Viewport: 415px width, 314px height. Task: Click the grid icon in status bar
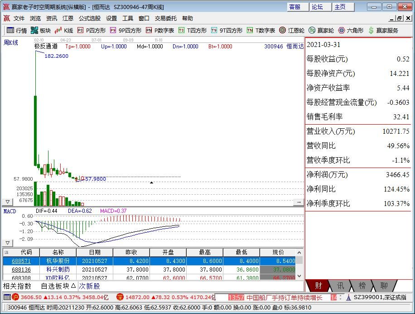(7, 297)
